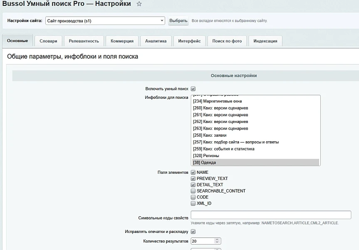Select [261] Квиз: версии сценариев

pos(255,115)
